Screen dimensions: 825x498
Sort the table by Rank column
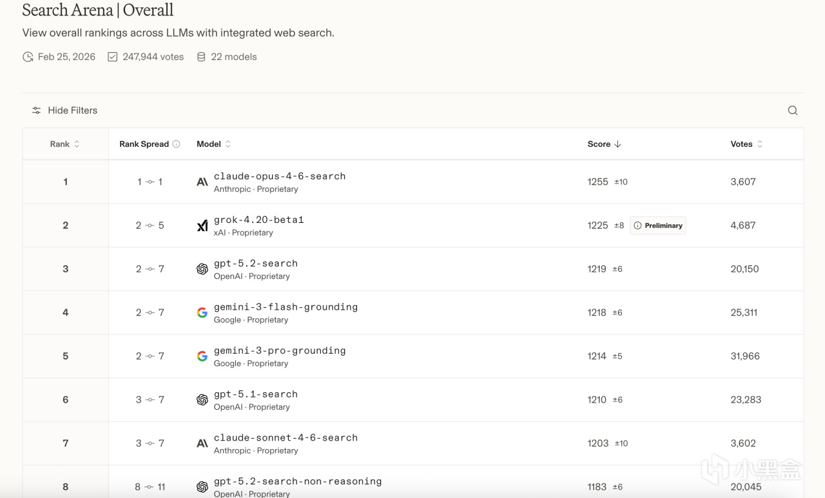(x=64, y=144)
